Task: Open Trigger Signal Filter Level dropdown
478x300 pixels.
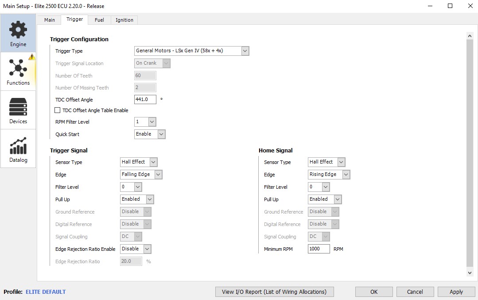Action: [131, 187]
